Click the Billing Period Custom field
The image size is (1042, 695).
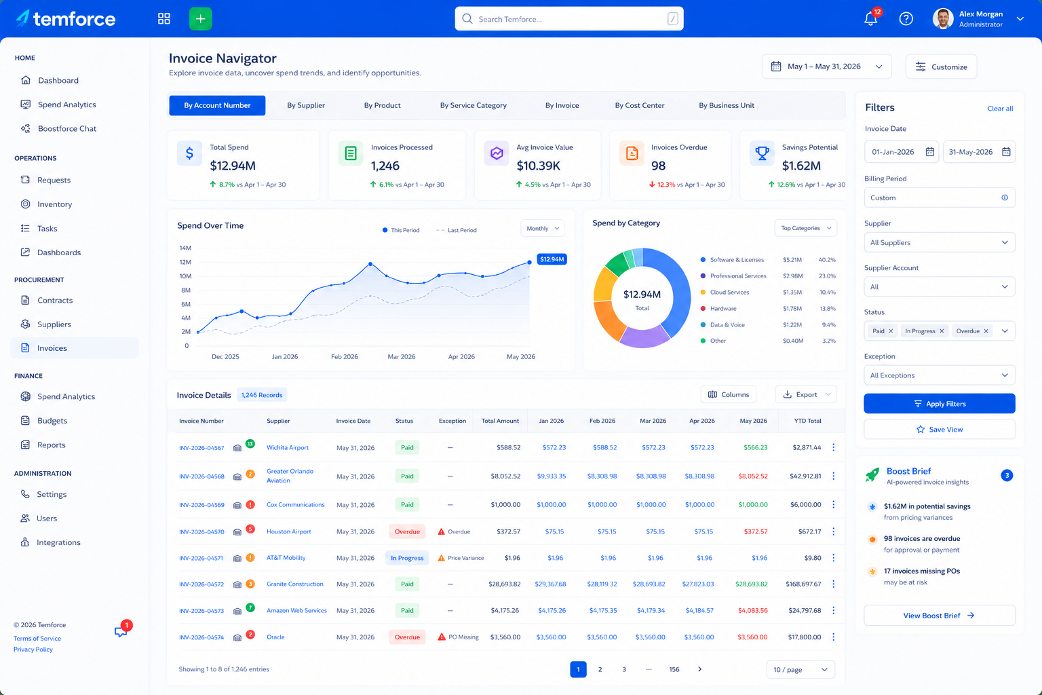(940, 198)
